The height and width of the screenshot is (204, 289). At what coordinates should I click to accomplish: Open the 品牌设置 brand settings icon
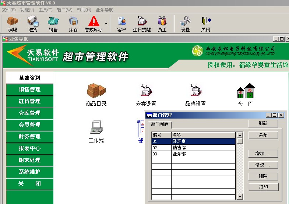tap(195, 94)
